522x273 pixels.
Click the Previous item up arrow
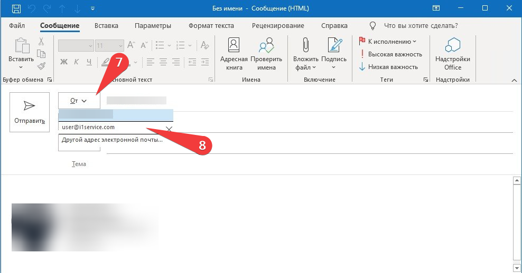[x=62, y=8]
